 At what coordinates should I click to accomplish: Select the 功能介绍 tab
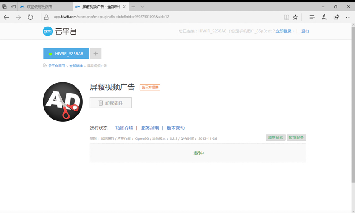[x=124, y=128]
